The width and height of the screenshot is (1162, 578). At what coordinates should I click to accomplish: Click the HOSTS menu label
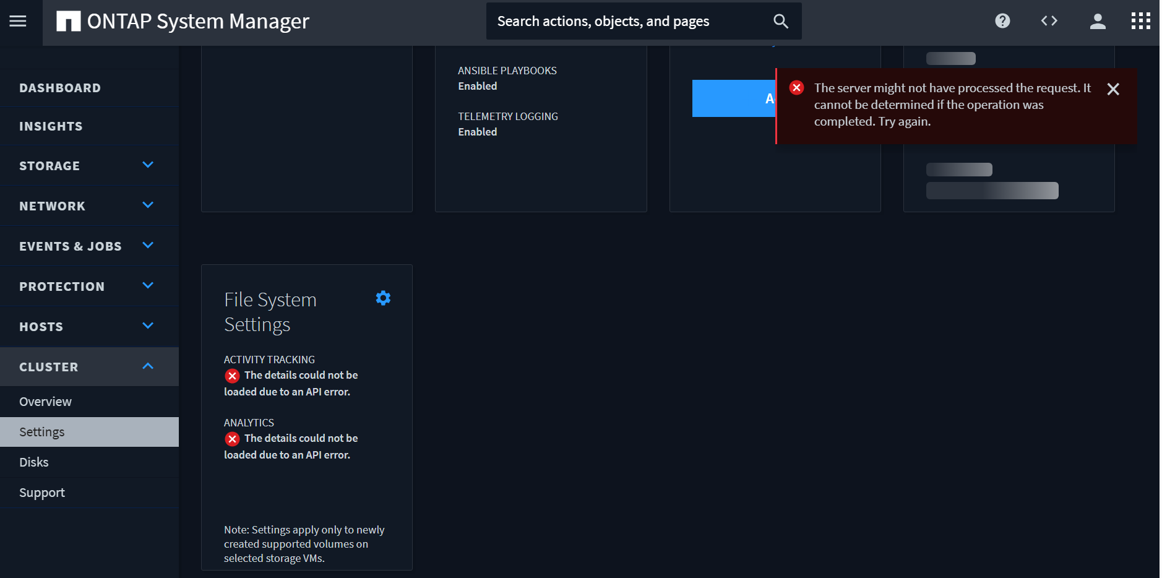coord(41,327)
